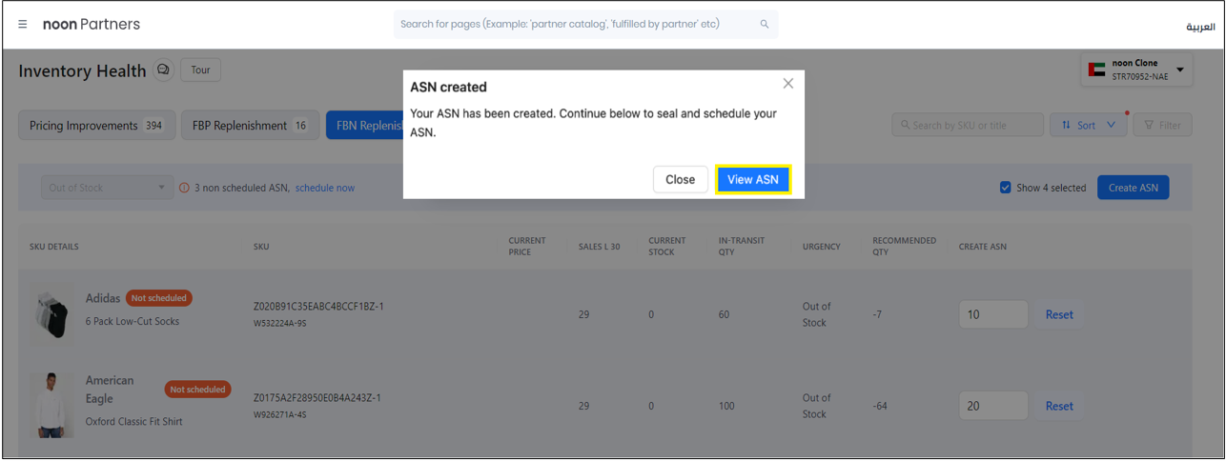Image resolution: width=1226 pixels, height=461 pixels.
Task: Open the Sort dropdown
Action: (1088, 125)
